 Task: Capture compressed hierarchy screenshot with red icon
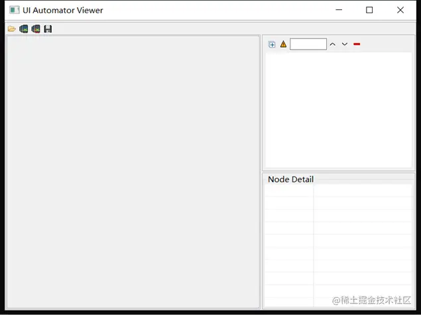[36, 28]
